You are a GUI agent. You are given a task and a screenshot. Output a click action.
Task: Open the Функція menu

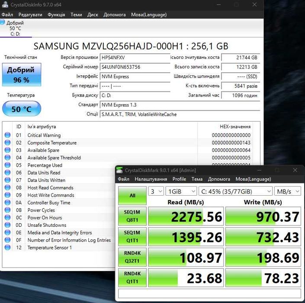[56, 15]
